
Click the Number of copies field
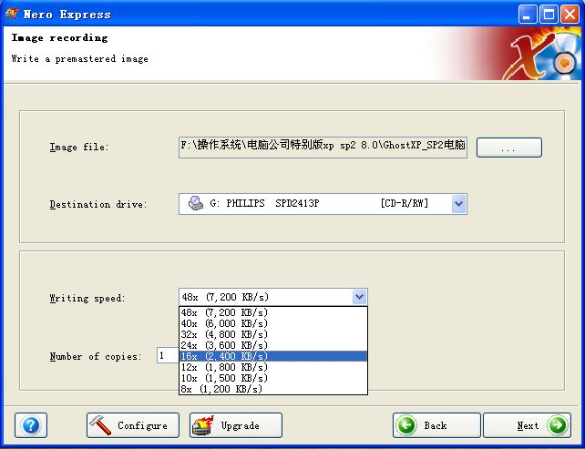coord(168,356)
